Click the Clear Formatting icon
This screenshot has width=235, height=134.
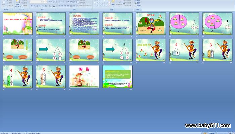tap(55, 2)
